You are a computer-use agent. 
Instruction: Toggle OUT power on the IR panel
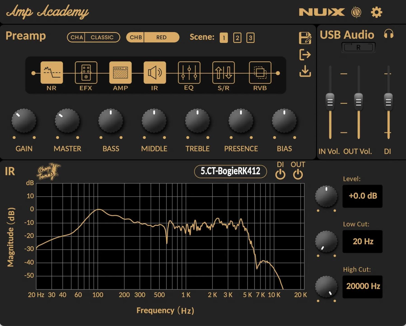(297, 174)
